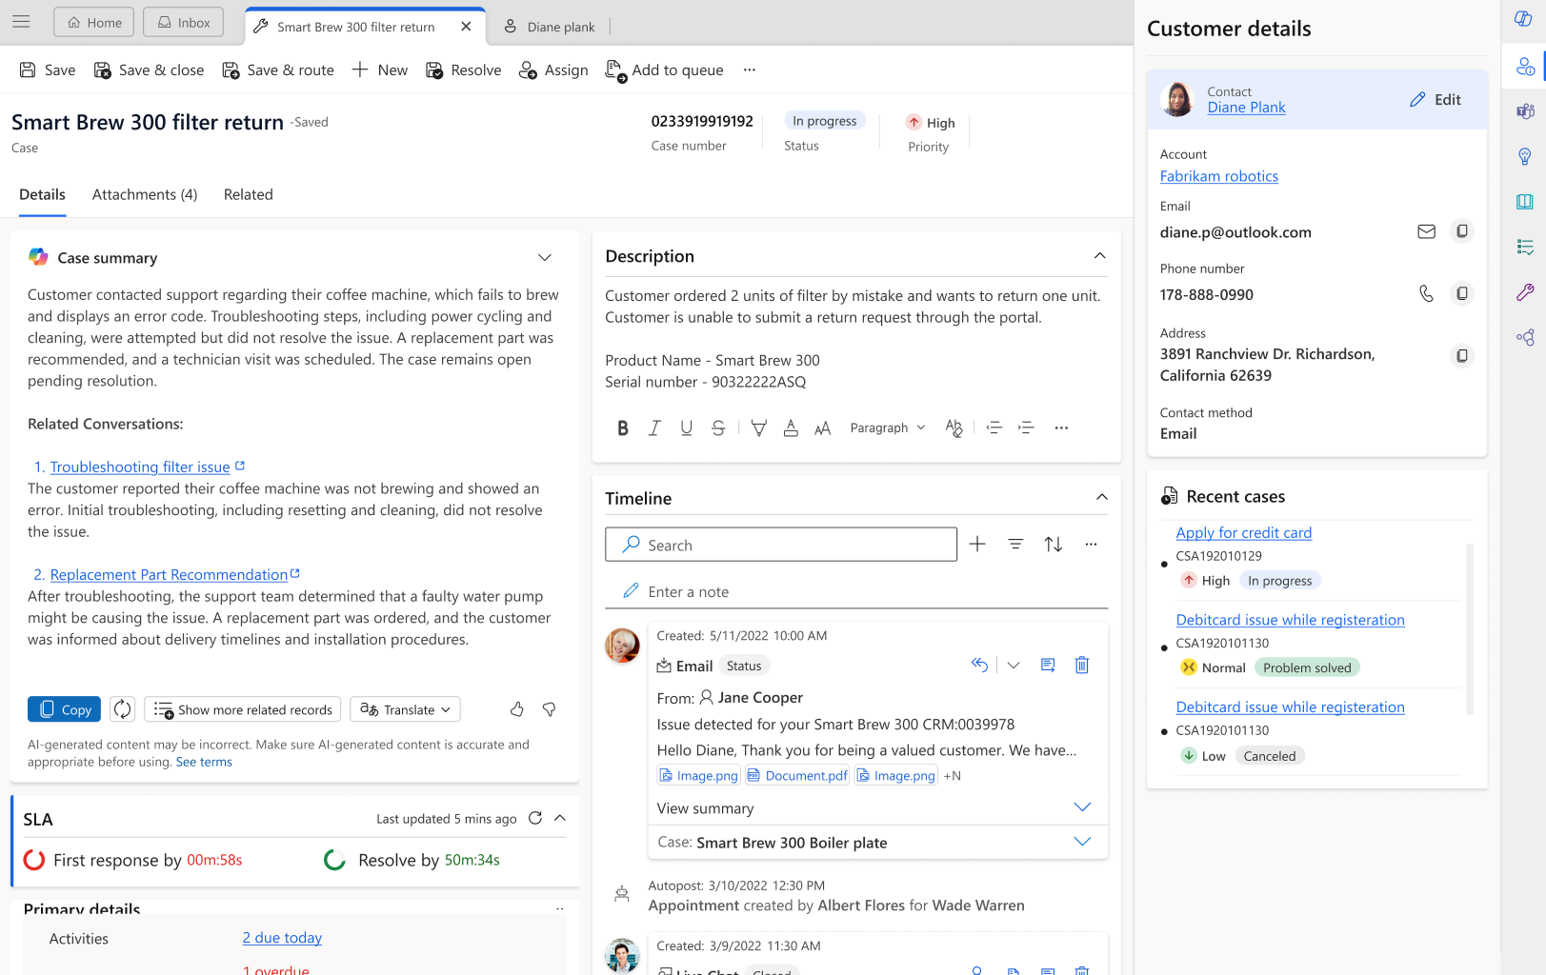Expand more actions on Jane Cooper email
The image size is (1546, 975).
click(1014, 666)
